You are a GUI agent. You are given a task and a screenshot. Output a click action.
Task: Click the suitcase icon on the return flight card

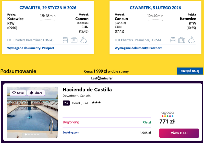[182, 40]
